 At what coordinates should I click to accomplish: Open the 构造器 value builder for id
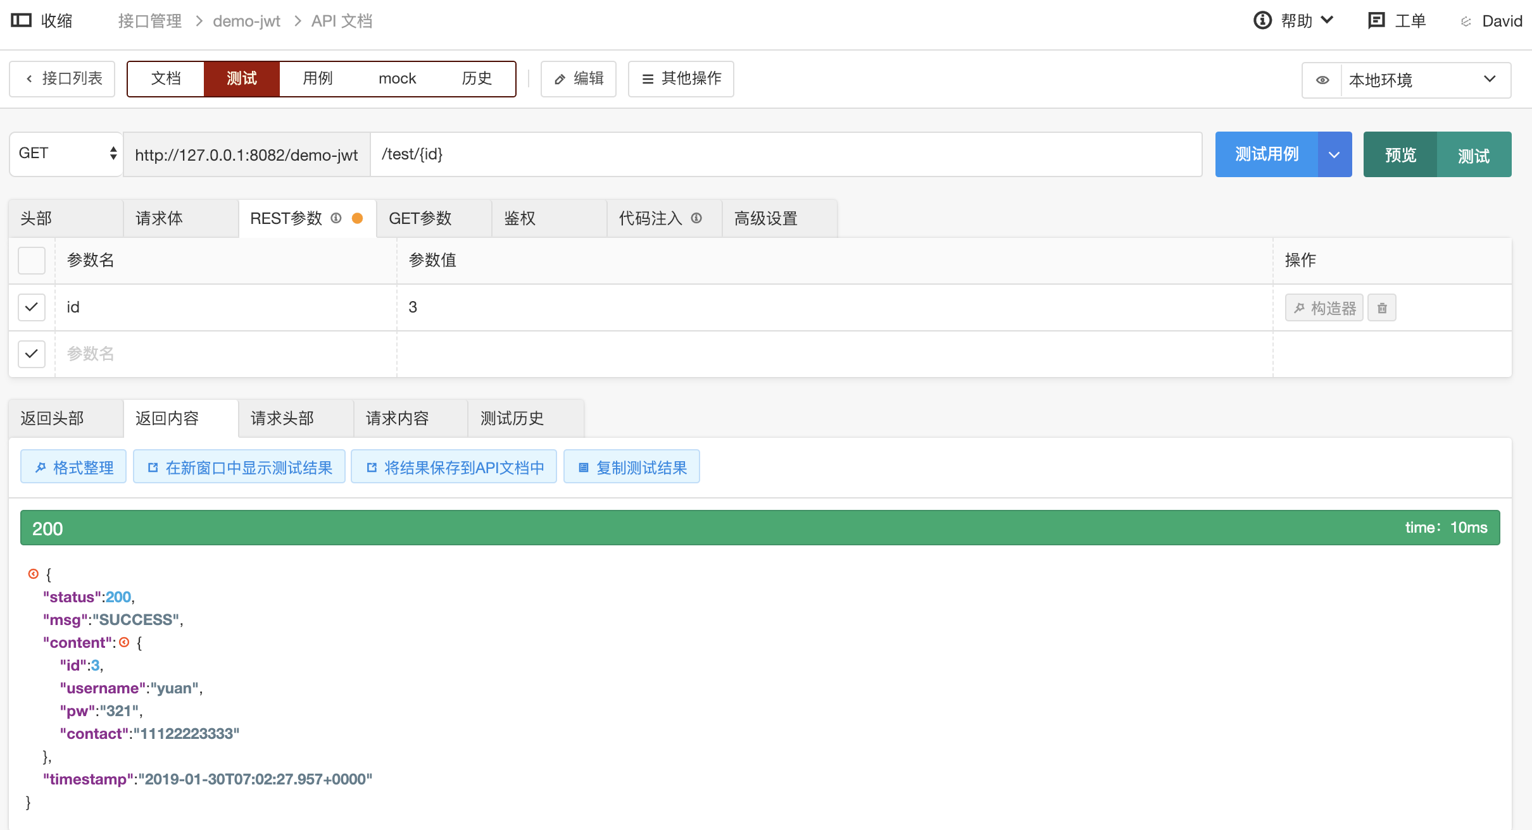click(x=1324, y=307)
